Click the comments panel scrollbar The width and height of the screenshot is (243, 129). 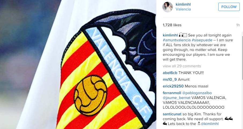(242, 80)
